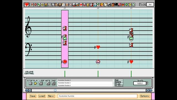Click the Add arrangement button
This screenshot has height=100, width=177.
click(x=119, y=80)
